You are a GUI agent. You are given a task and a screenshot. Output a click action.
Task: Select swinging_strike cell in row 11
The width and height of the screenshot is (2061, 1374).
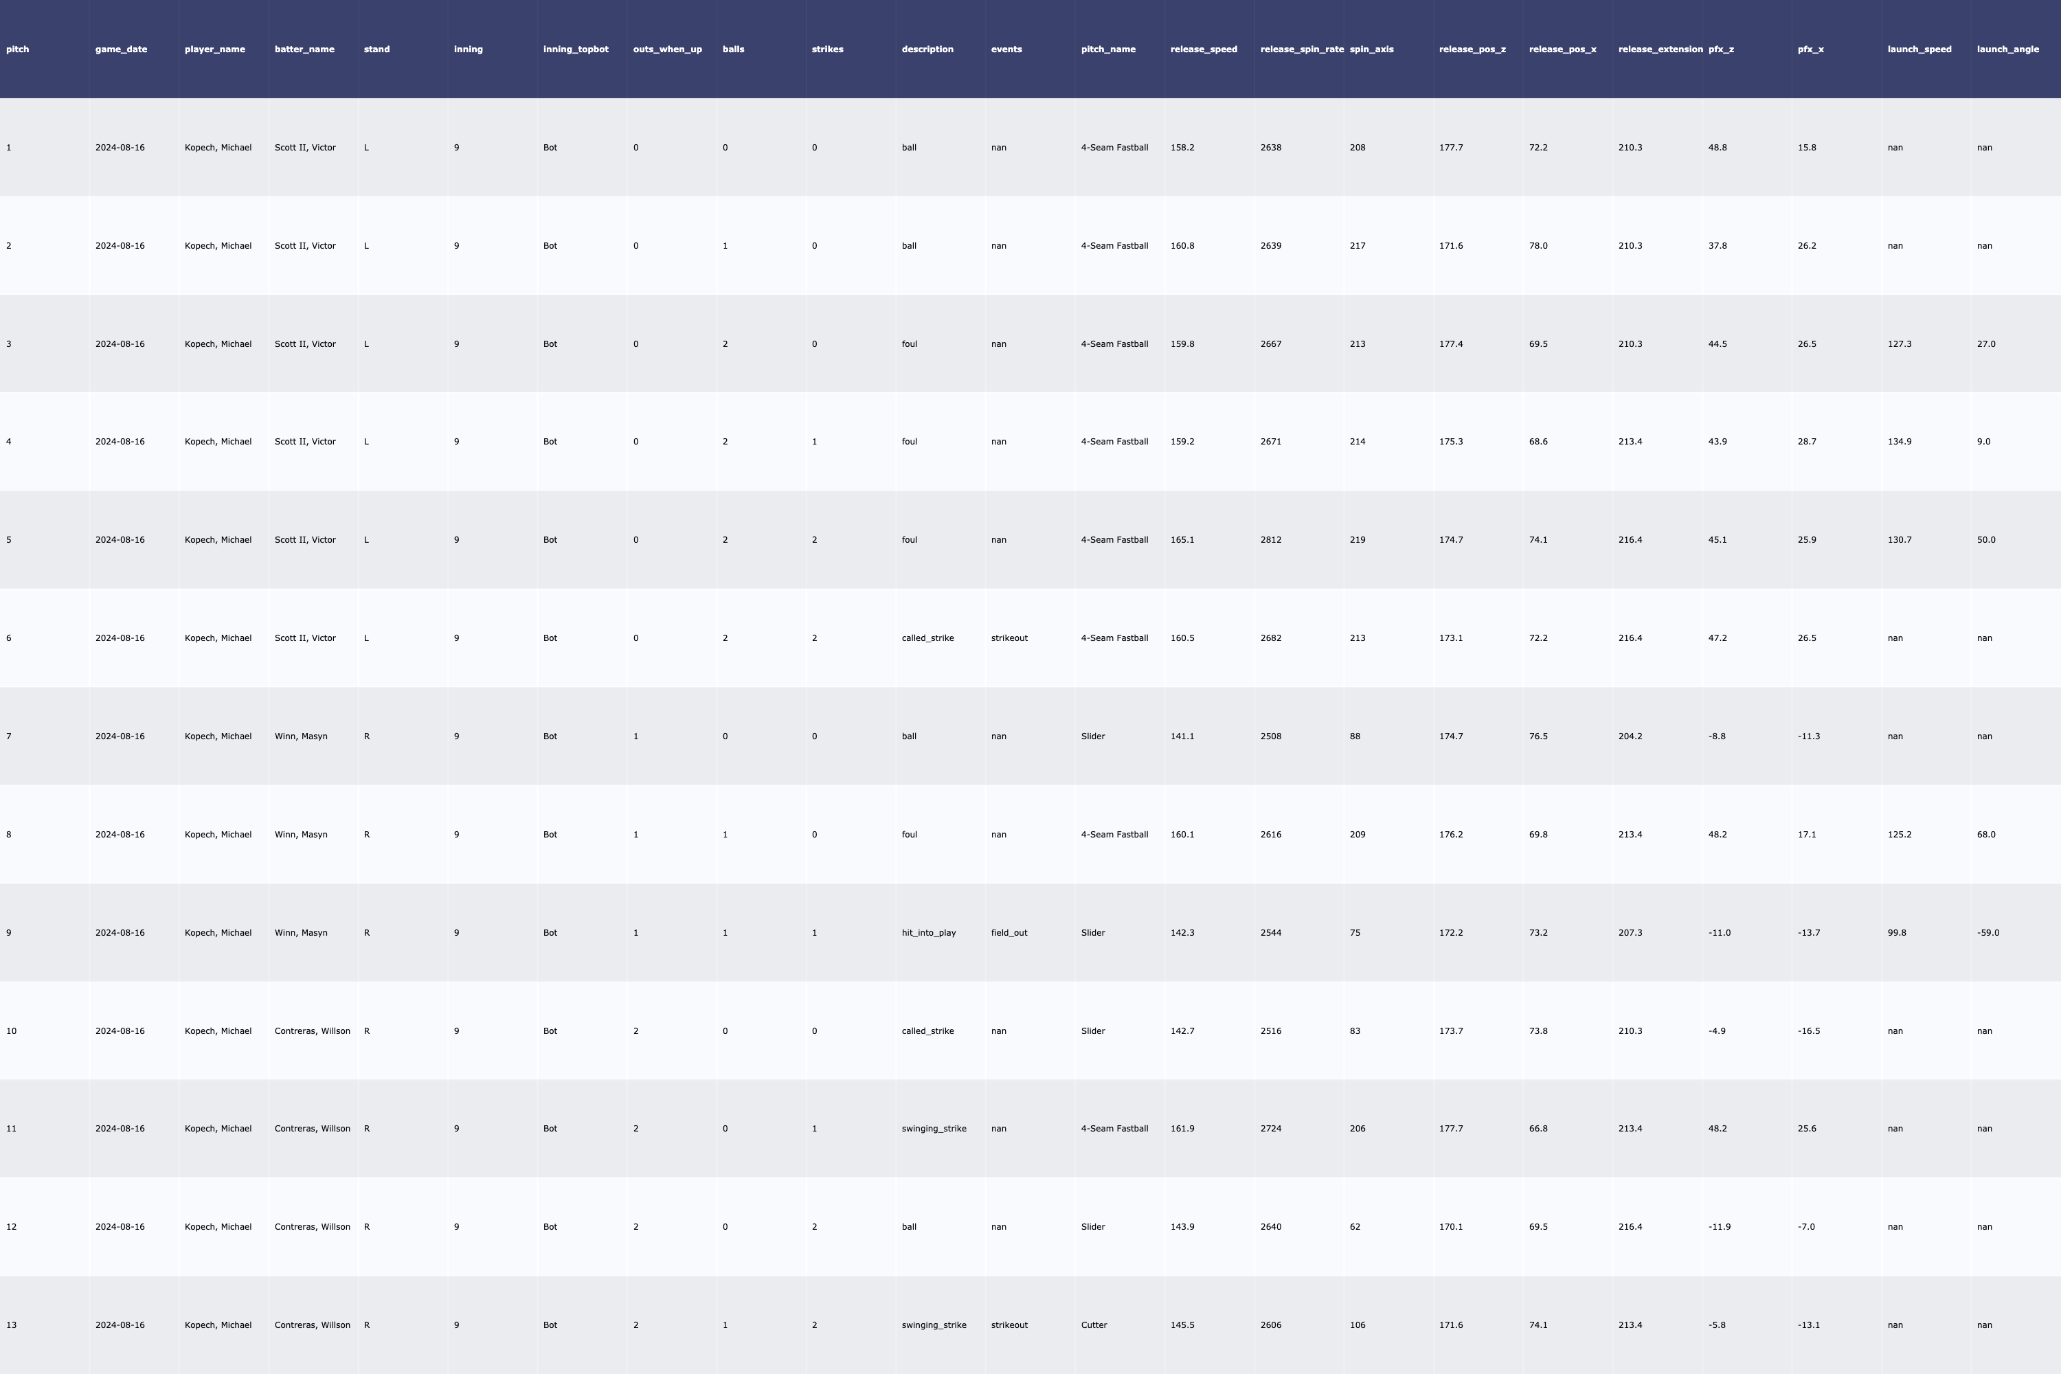pos(933,1129)
